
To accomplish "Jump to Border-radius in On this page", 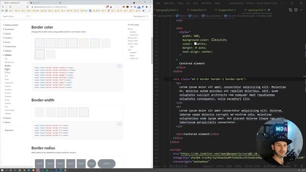I will [x=133, y=43].
